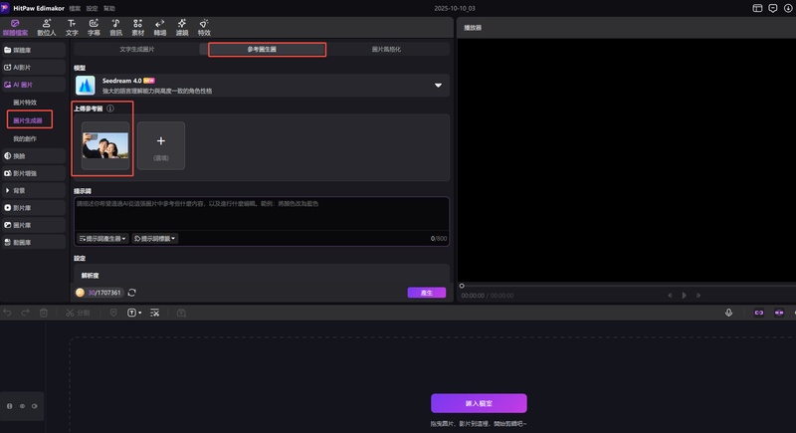This screenshot has height=433, width=796.
Task: Click the info icon beside 上傳參考圖
Action: 110,108
